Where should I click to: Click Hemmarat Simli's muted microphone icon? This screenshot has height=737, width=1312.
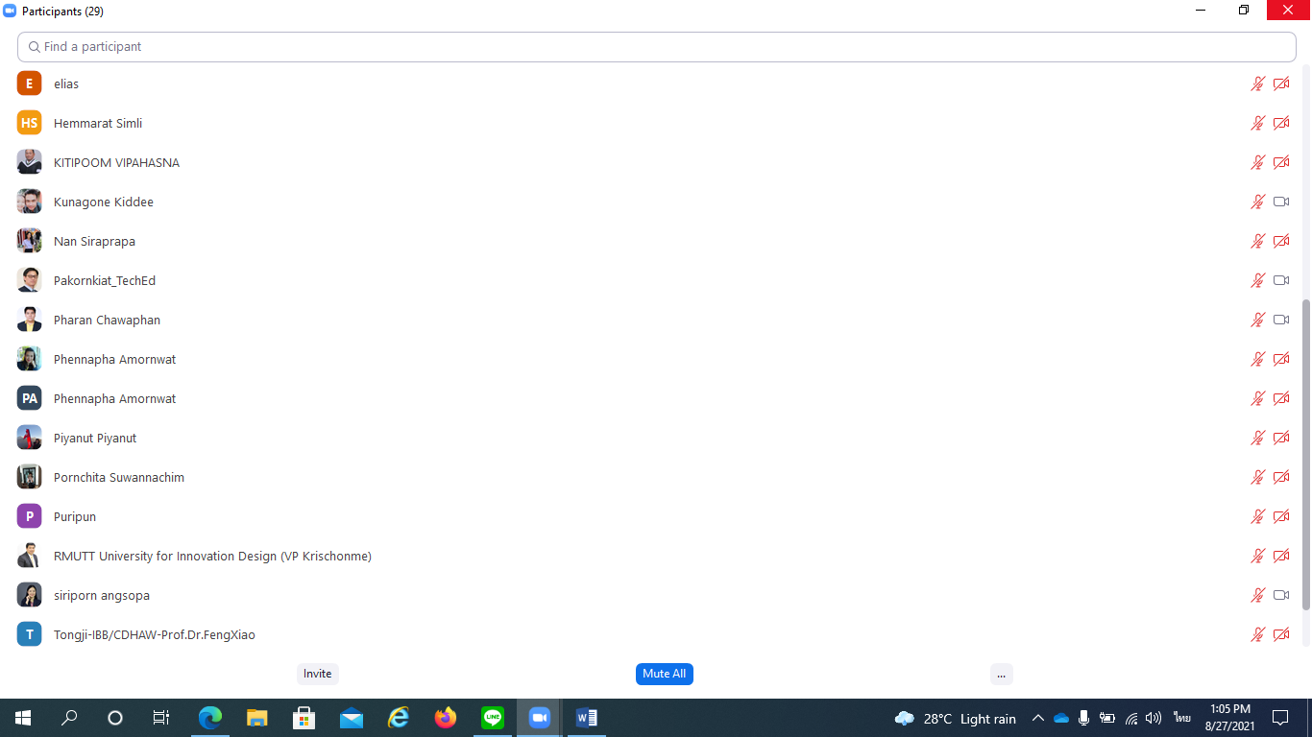click(x=1257, y=123)
